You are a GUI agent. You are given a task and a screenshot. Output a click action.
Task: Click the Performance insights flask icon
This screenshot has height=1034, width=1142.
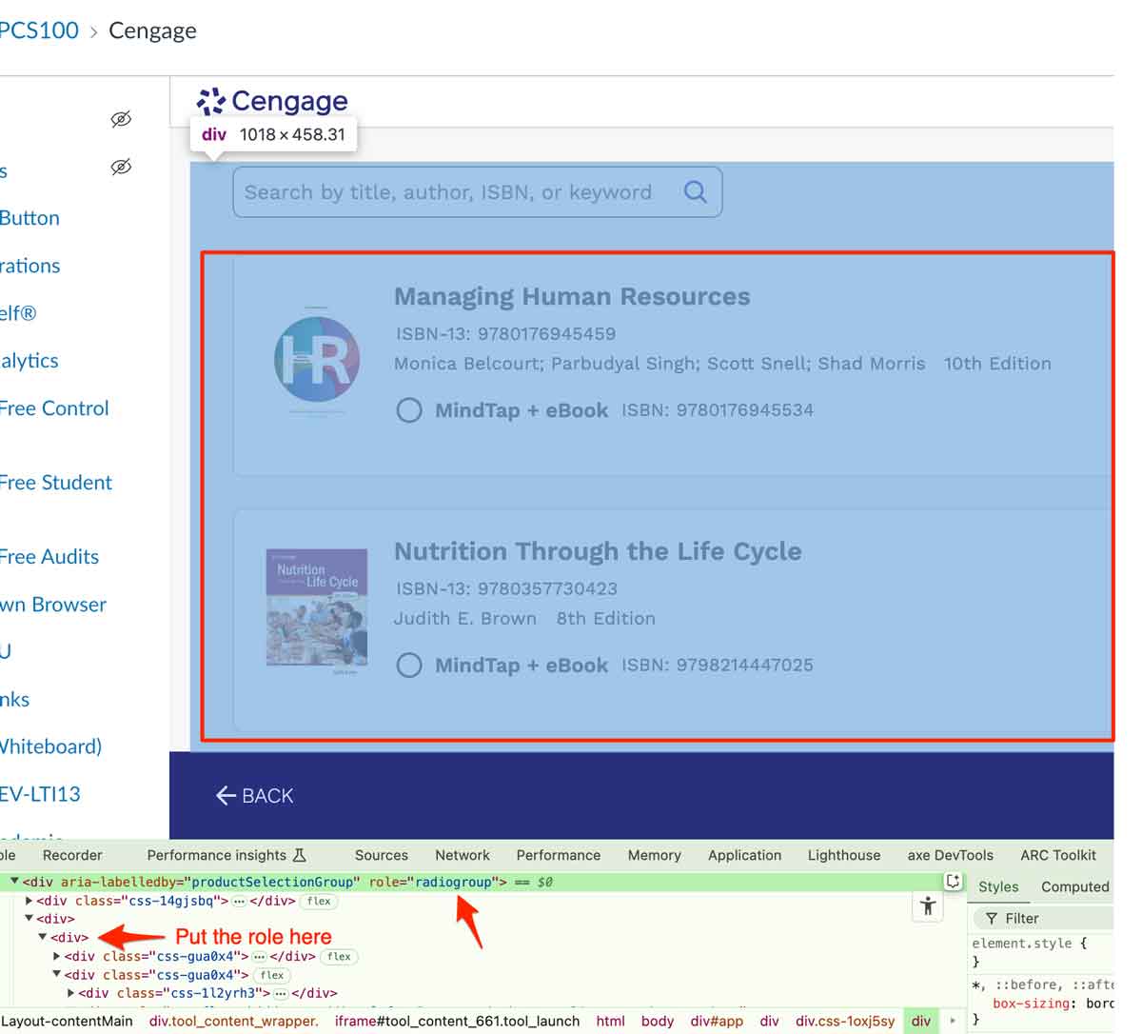[300, 855]
